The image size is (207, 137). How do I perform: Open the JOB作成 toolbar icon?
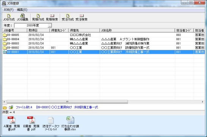(x=9, y=17)
